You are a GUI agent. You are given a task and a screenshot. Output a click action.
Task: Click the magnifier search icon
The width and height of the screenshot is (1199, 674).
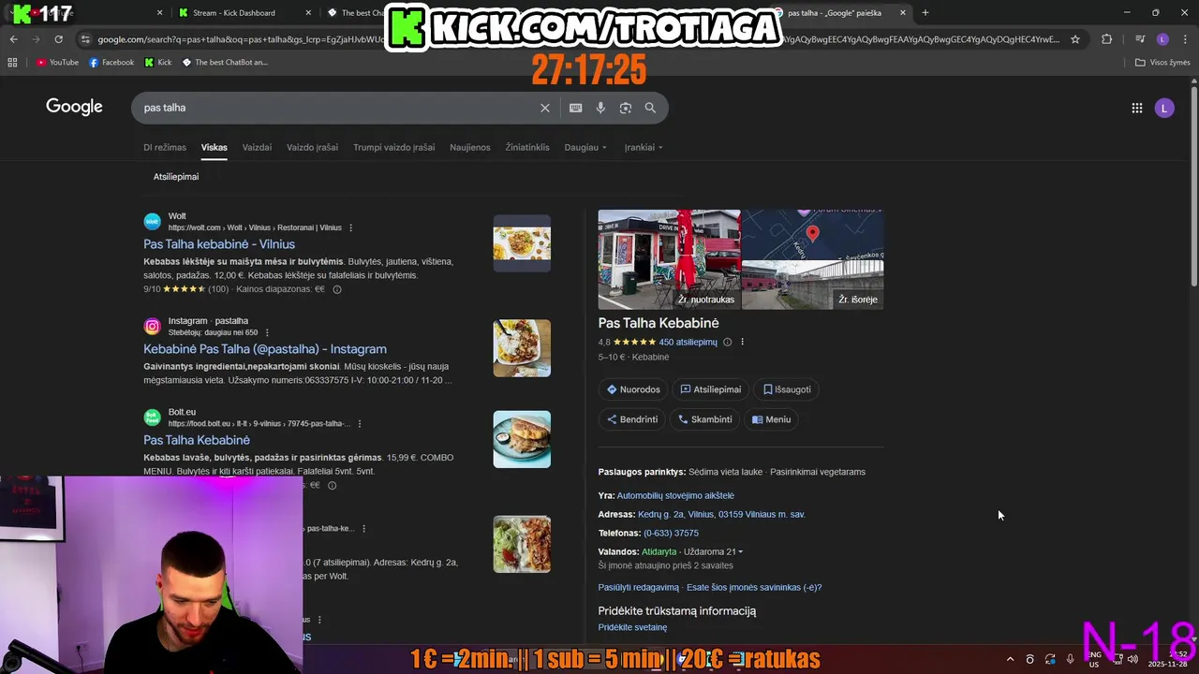point(650,108)
